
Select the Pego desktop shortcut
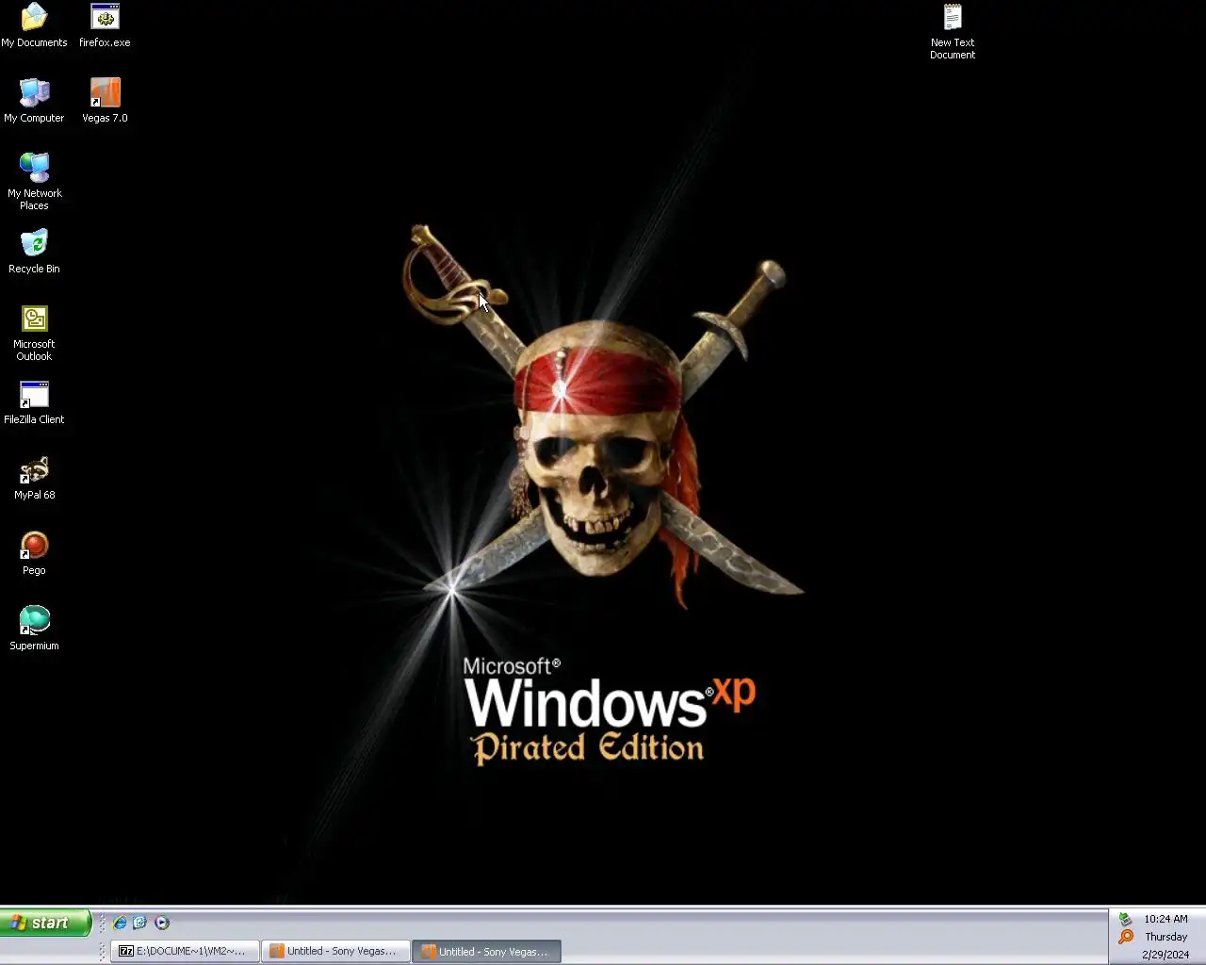34,552
